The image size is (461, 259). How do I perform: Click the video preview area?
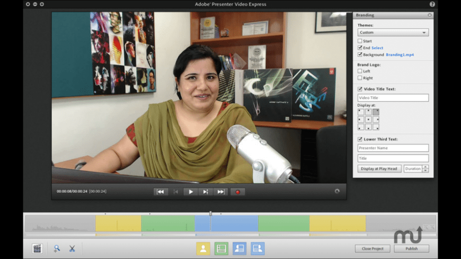coord(199,97)
